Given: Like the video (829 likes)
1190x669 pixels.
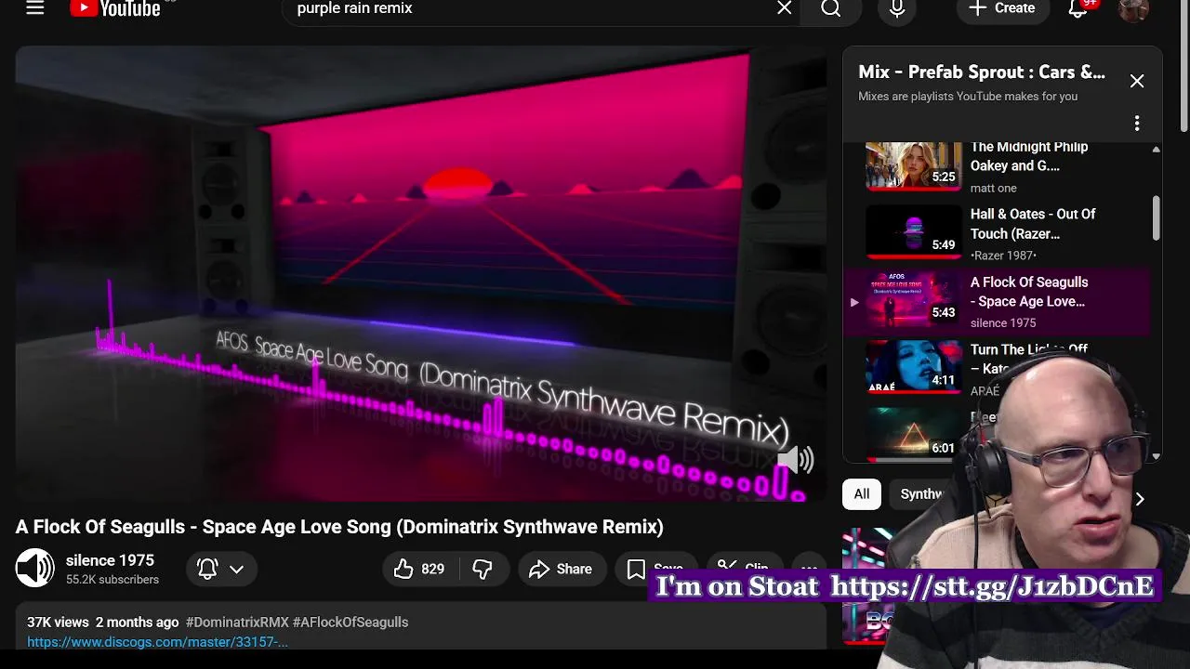Looking at the screenshot, I should (419, 569).
